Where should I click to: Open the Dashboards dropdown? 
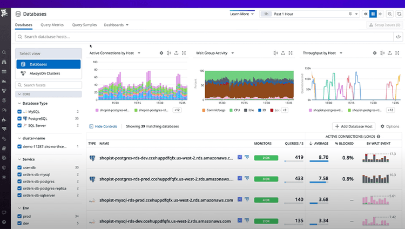116,25
